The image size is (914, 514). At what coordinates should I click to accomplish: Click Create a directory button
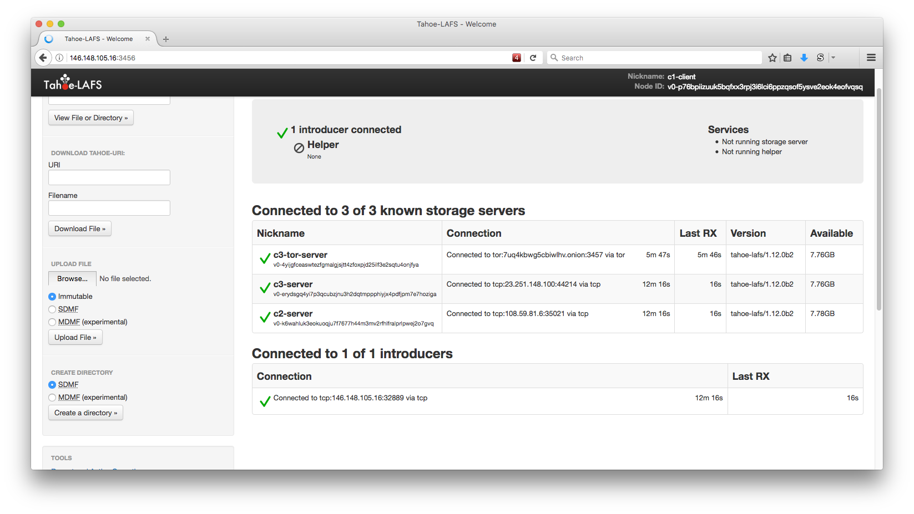pyautogui.click(x=85, y=413)
